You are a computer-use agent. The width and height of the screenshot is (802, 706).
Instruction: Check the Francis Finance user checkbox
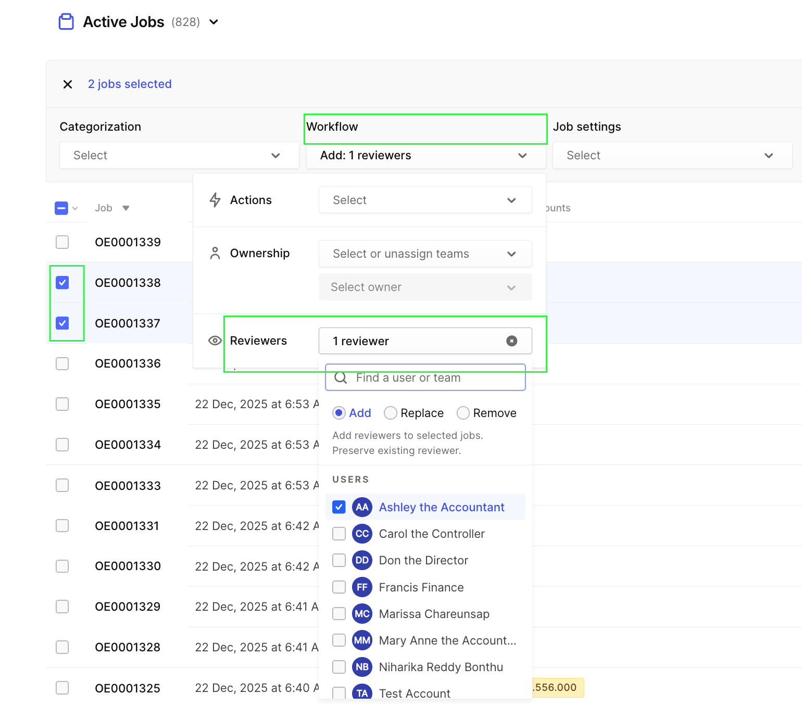[x=339, y=587]
